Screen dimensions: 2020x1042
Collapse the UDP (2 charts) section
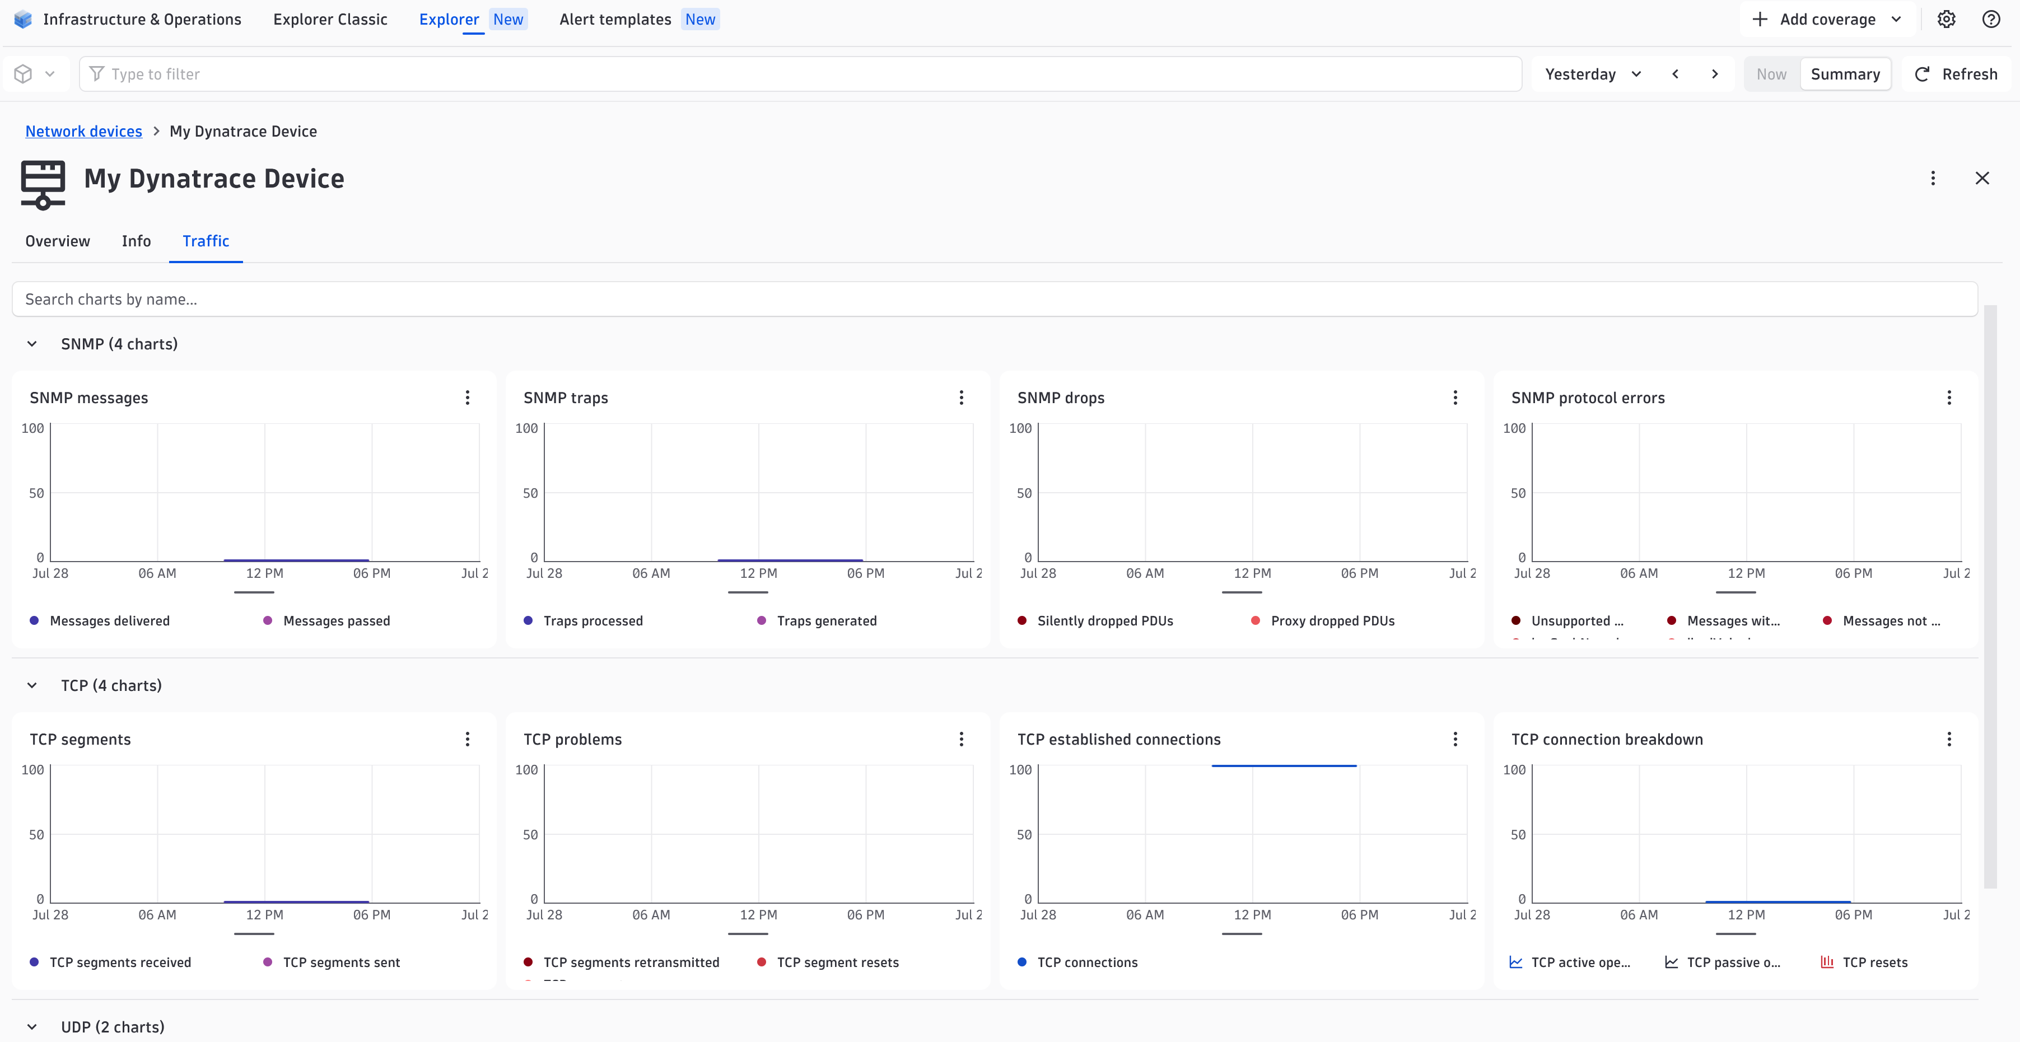pos(32,1027)
